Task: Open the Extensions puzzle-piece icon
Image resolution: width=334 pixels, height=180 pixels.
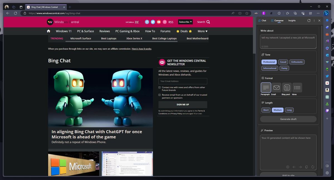Action: (279, 13)
